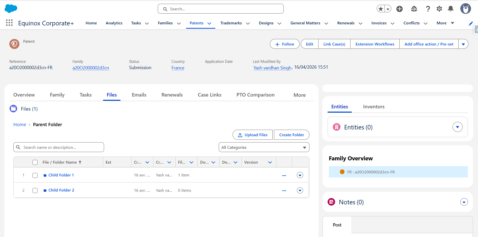The height and width of the screenshot is (237, 478).
Task: Open the App Launcher grid icon
Action: tap(9, 23)
